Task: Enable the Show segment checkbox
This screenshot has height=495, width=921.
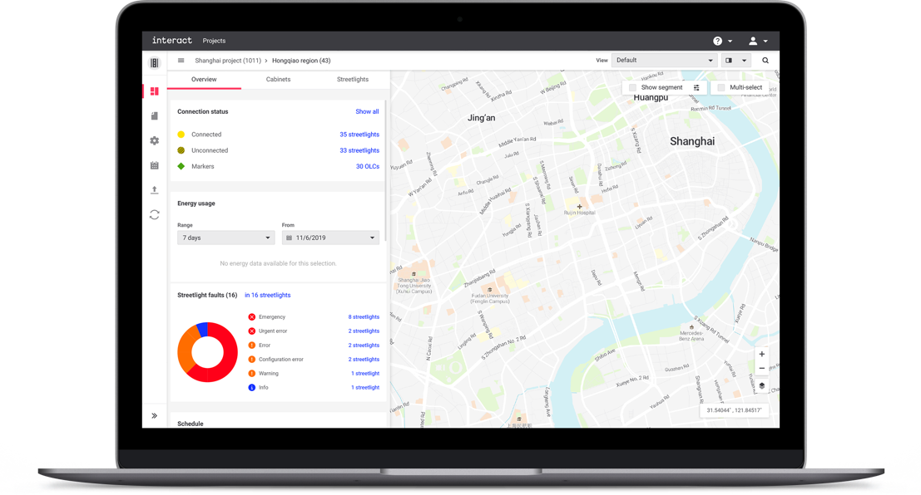Action: point(632,87)
